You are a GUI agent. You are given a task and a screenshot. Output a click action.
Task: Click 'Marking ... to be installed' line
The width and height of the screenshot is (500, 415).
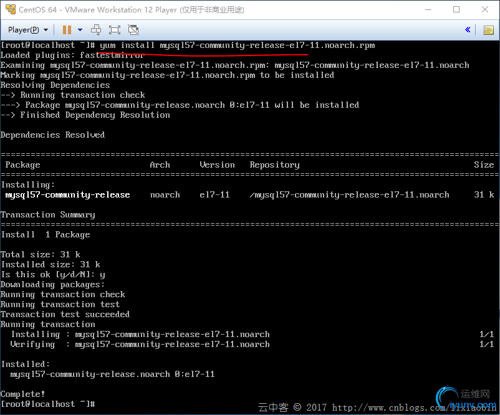pyautogui.click(x=168, y=75)
